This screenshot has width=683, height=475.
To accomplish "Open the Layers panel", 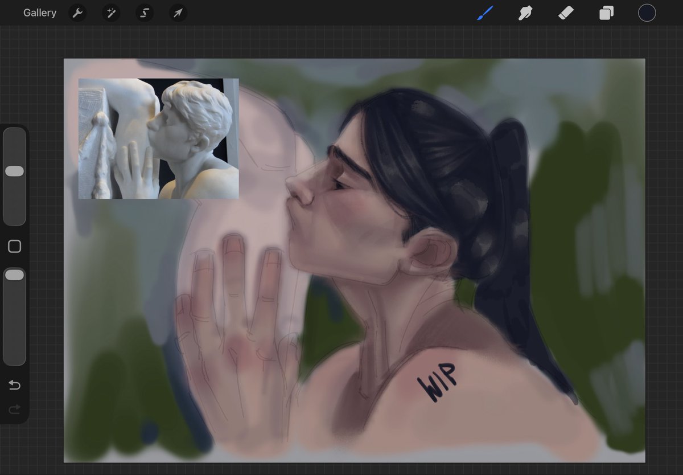I will 606,13.
